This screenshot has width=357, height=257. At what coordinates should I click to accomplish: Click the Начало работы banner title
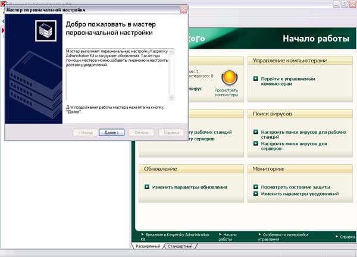(316, 39)
